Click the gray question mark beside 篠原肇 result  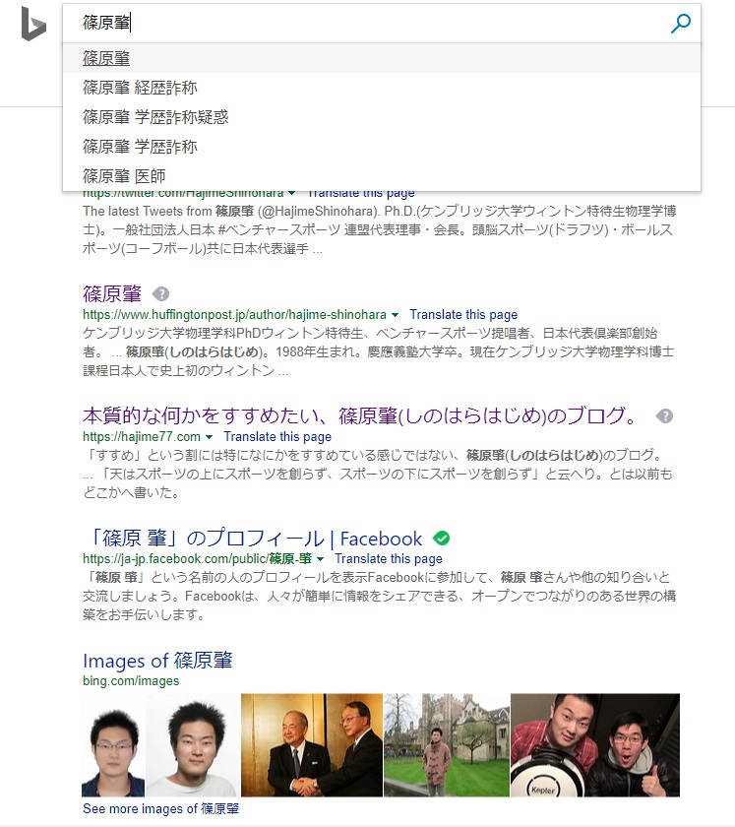pyautogui.click(x=160, y=293)
